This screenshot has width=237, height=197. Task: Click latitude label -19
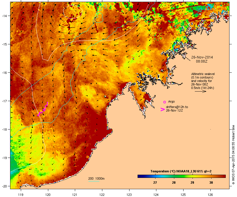[x=4, y=158]
